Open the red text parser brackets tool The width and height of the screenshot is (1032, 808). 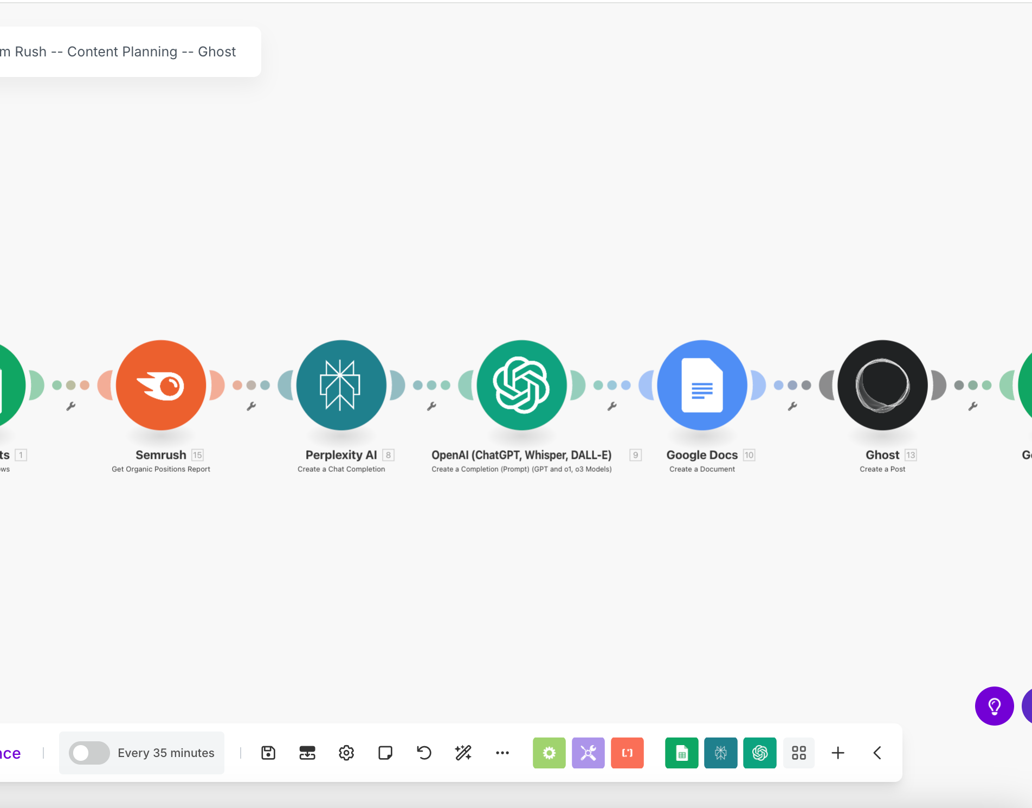pyautogui.click(x=627, y=753)
